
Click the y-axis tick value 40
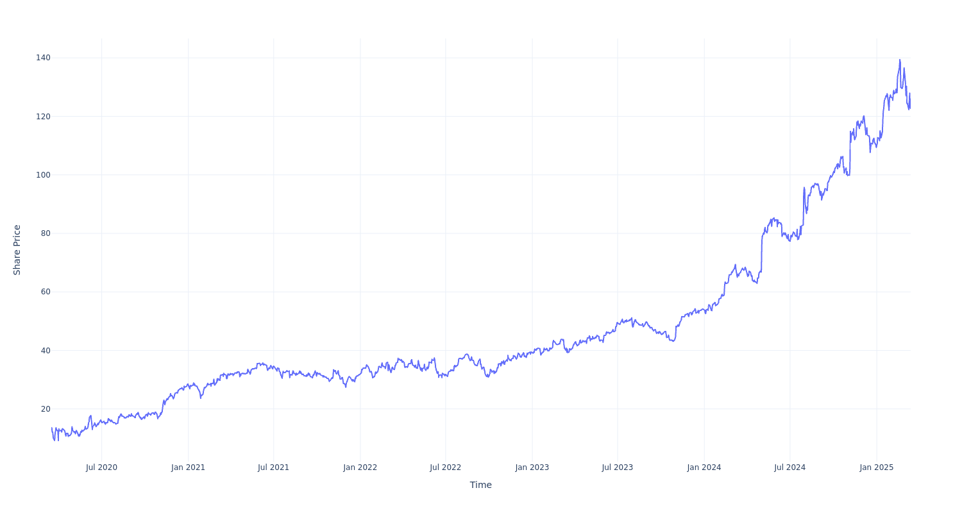click(x=46, y=351)
